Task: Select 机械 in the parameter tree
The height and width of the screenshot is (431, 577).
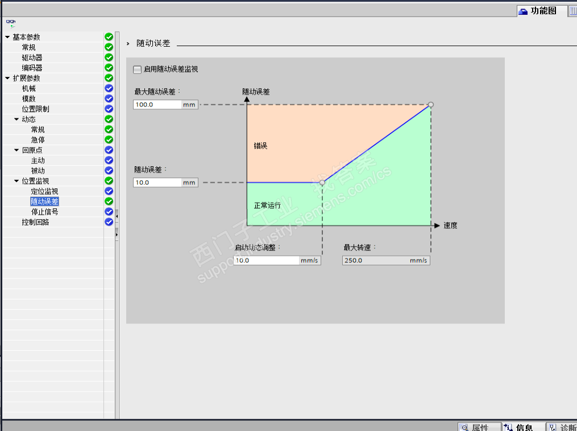Action: point(28,88)
